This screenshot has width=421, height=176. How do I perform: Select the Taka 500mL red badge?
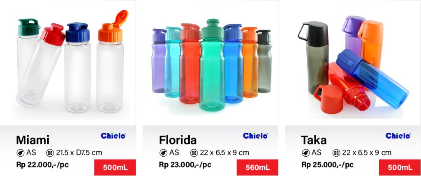pos(400,167)
